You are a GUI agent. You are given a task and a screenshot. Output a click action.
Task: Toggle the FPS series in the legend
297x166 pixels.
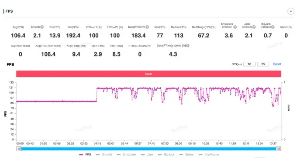85,155
